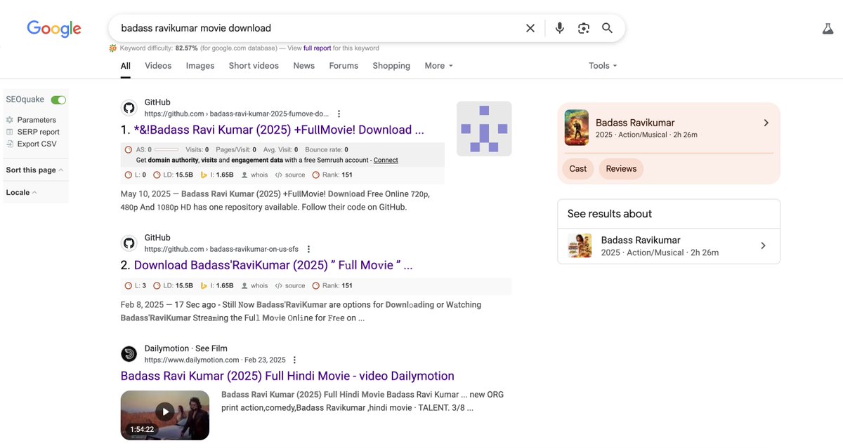Click second result's whois link
Viewport: 843px width, 448px height.
point(254,286)
